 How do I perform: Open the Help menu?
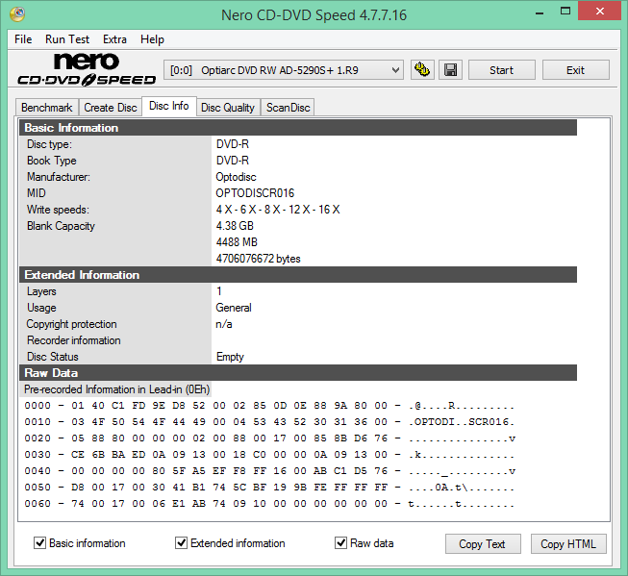(152, 39)
